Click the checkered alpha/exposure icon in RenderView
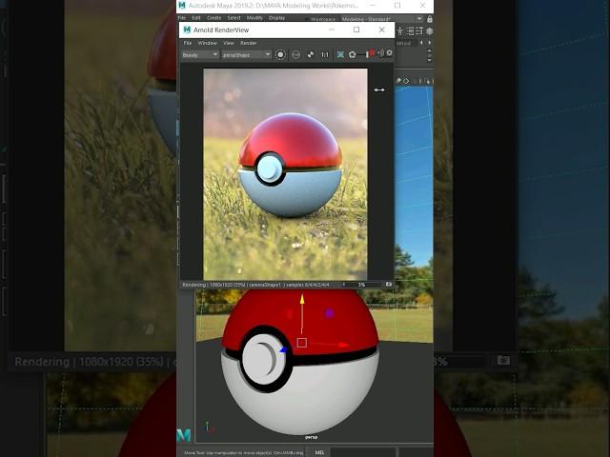 click(311, 55)
